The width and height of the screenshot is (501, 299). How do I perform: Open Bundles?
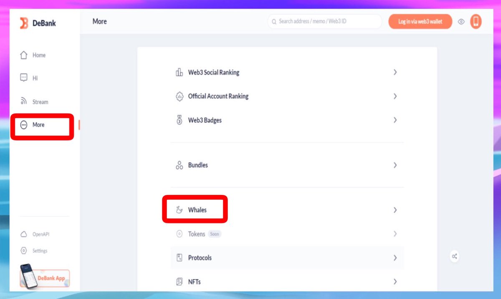(287, 165)
